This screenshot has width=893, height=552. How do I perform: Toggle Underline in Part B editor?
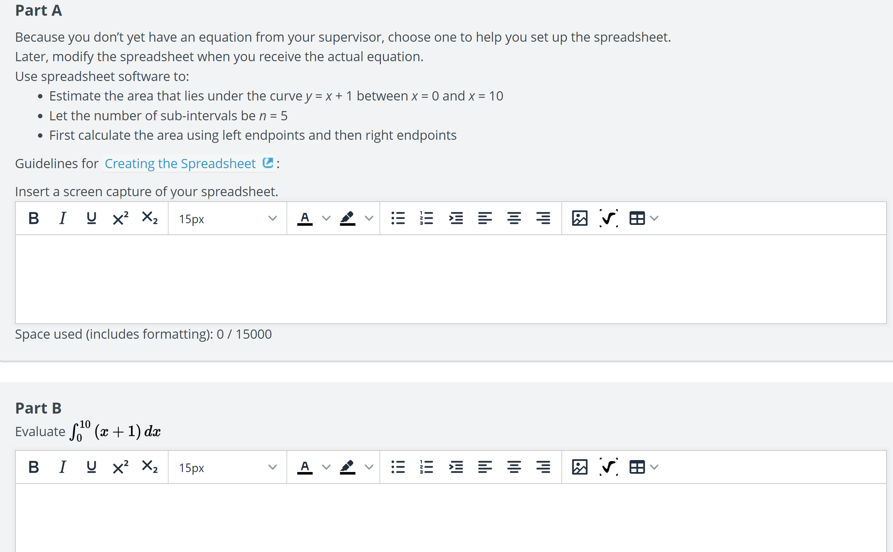pyautogui.click(x=91, y=467)
